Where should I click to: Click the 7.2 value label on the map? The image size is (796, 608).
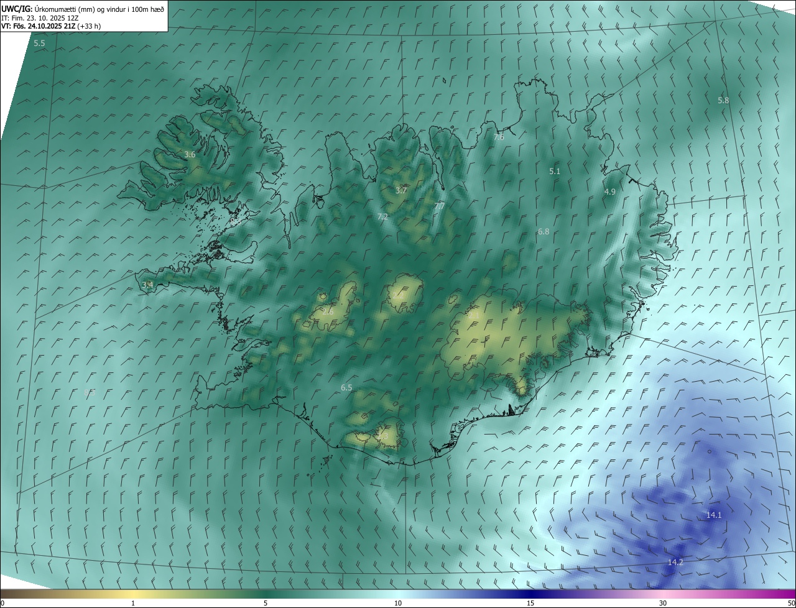pos(382,216)
